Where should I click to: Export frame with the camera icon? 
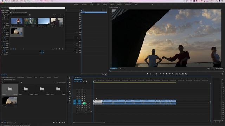click(183, 74)
